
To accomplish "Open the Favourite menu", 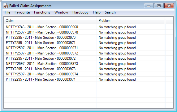I will pos(22,12).
